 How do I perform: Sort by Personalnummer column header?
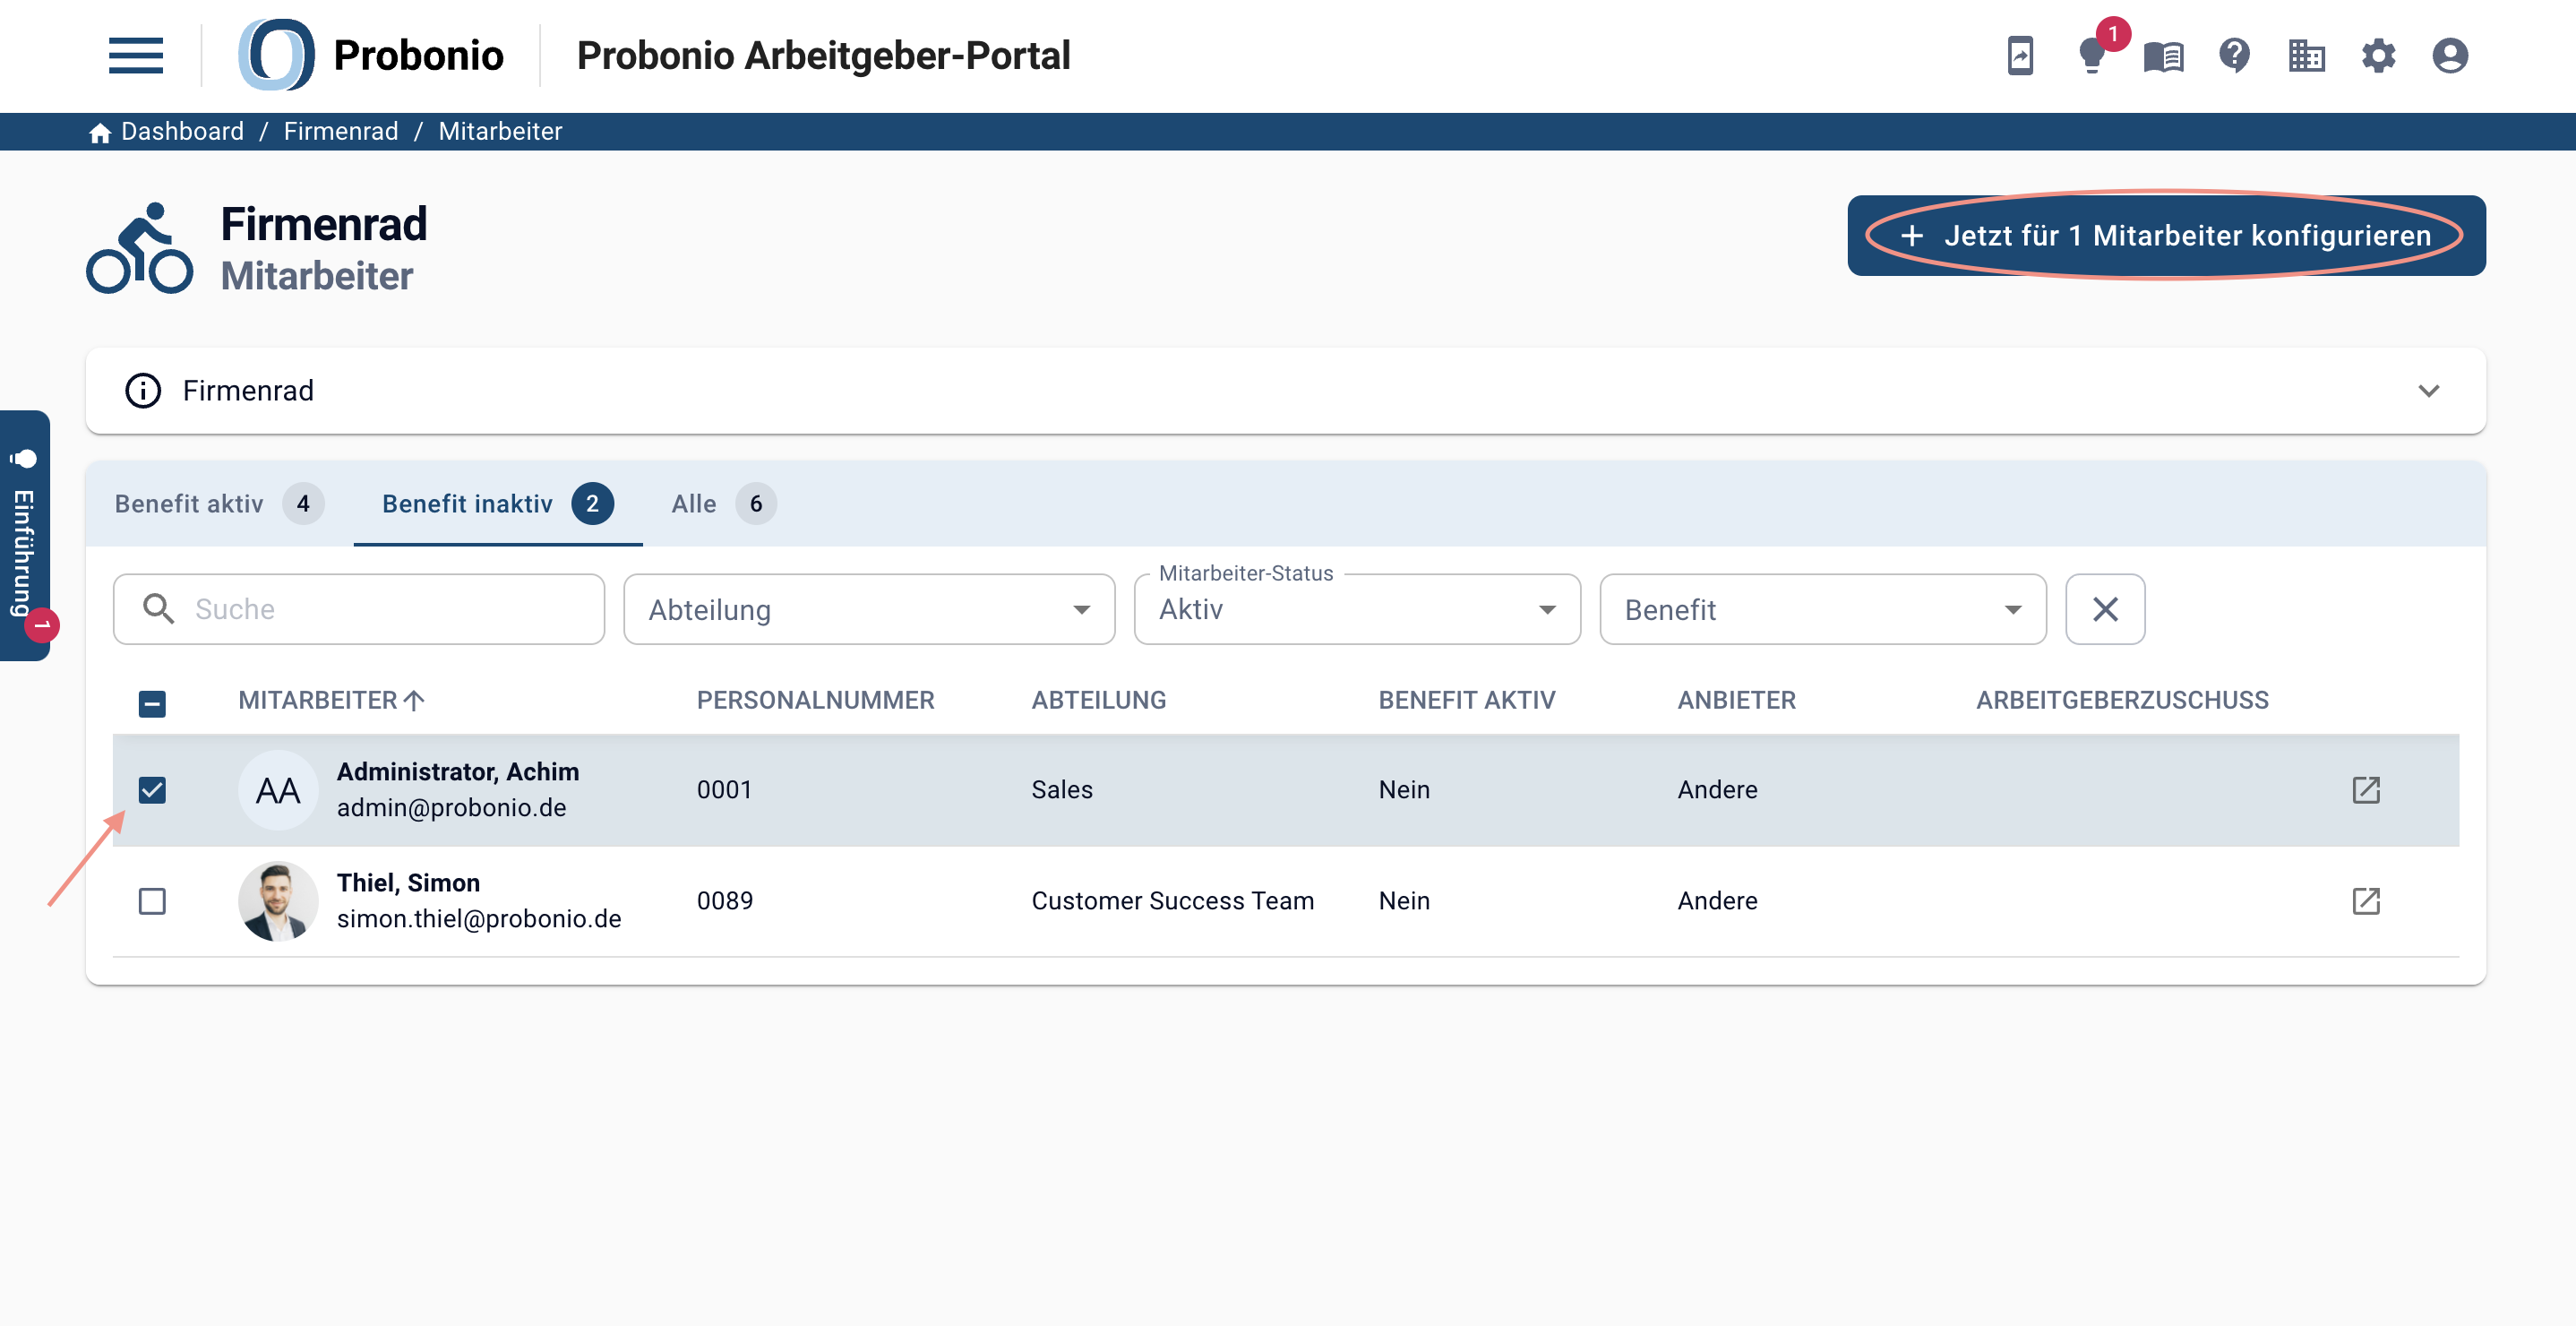tap(815, 700)
